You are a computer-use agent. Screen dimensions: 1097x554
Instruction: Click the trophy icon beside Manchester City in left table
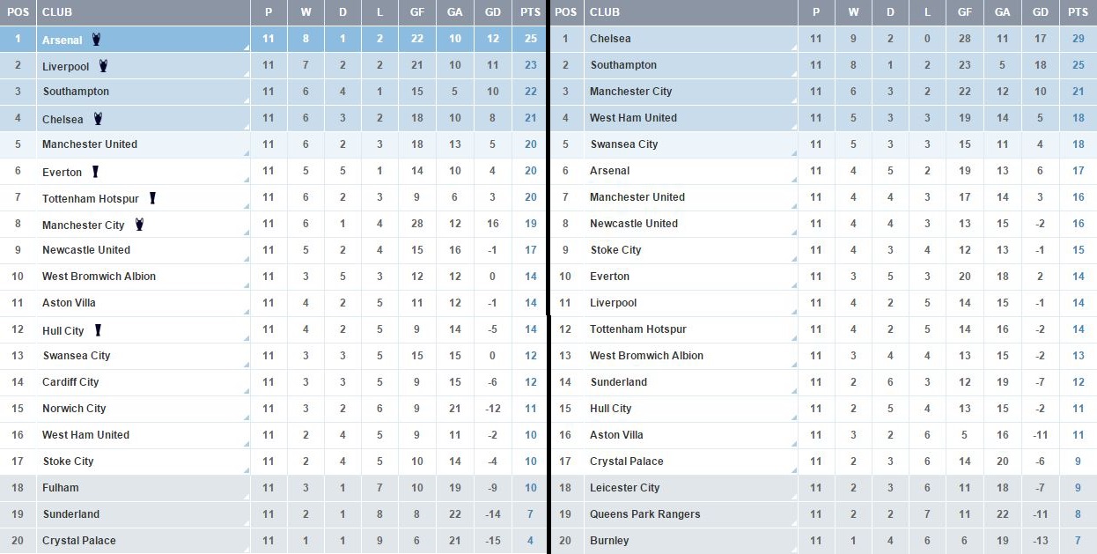[x=138, y=225]
